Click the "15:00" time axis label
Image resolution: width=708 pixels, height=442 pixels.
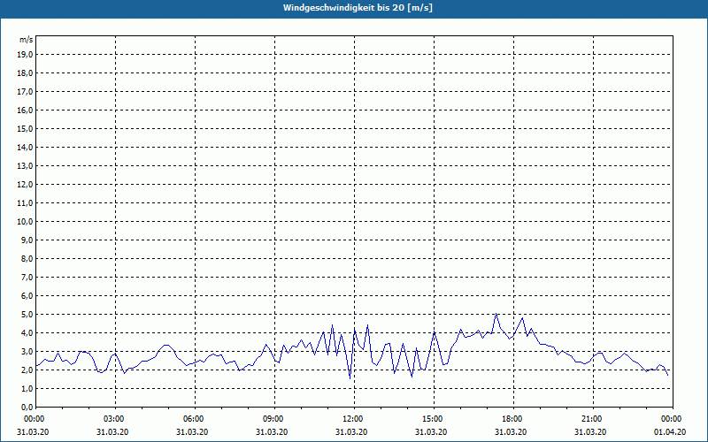(x=434, y=419)
